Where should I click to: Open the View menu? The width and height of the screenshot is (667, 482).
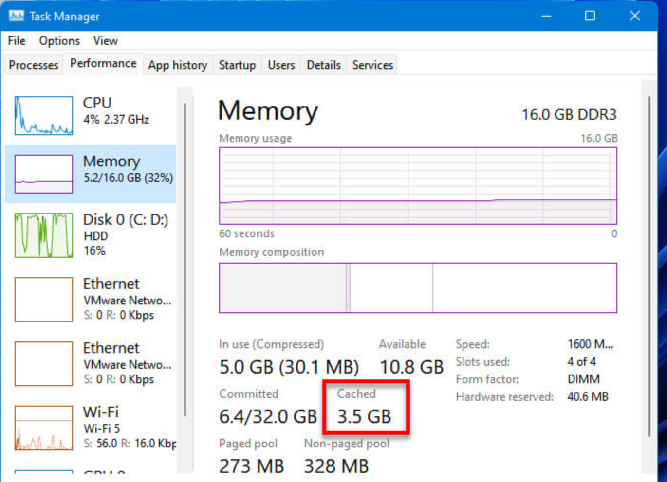coord(105,41)
